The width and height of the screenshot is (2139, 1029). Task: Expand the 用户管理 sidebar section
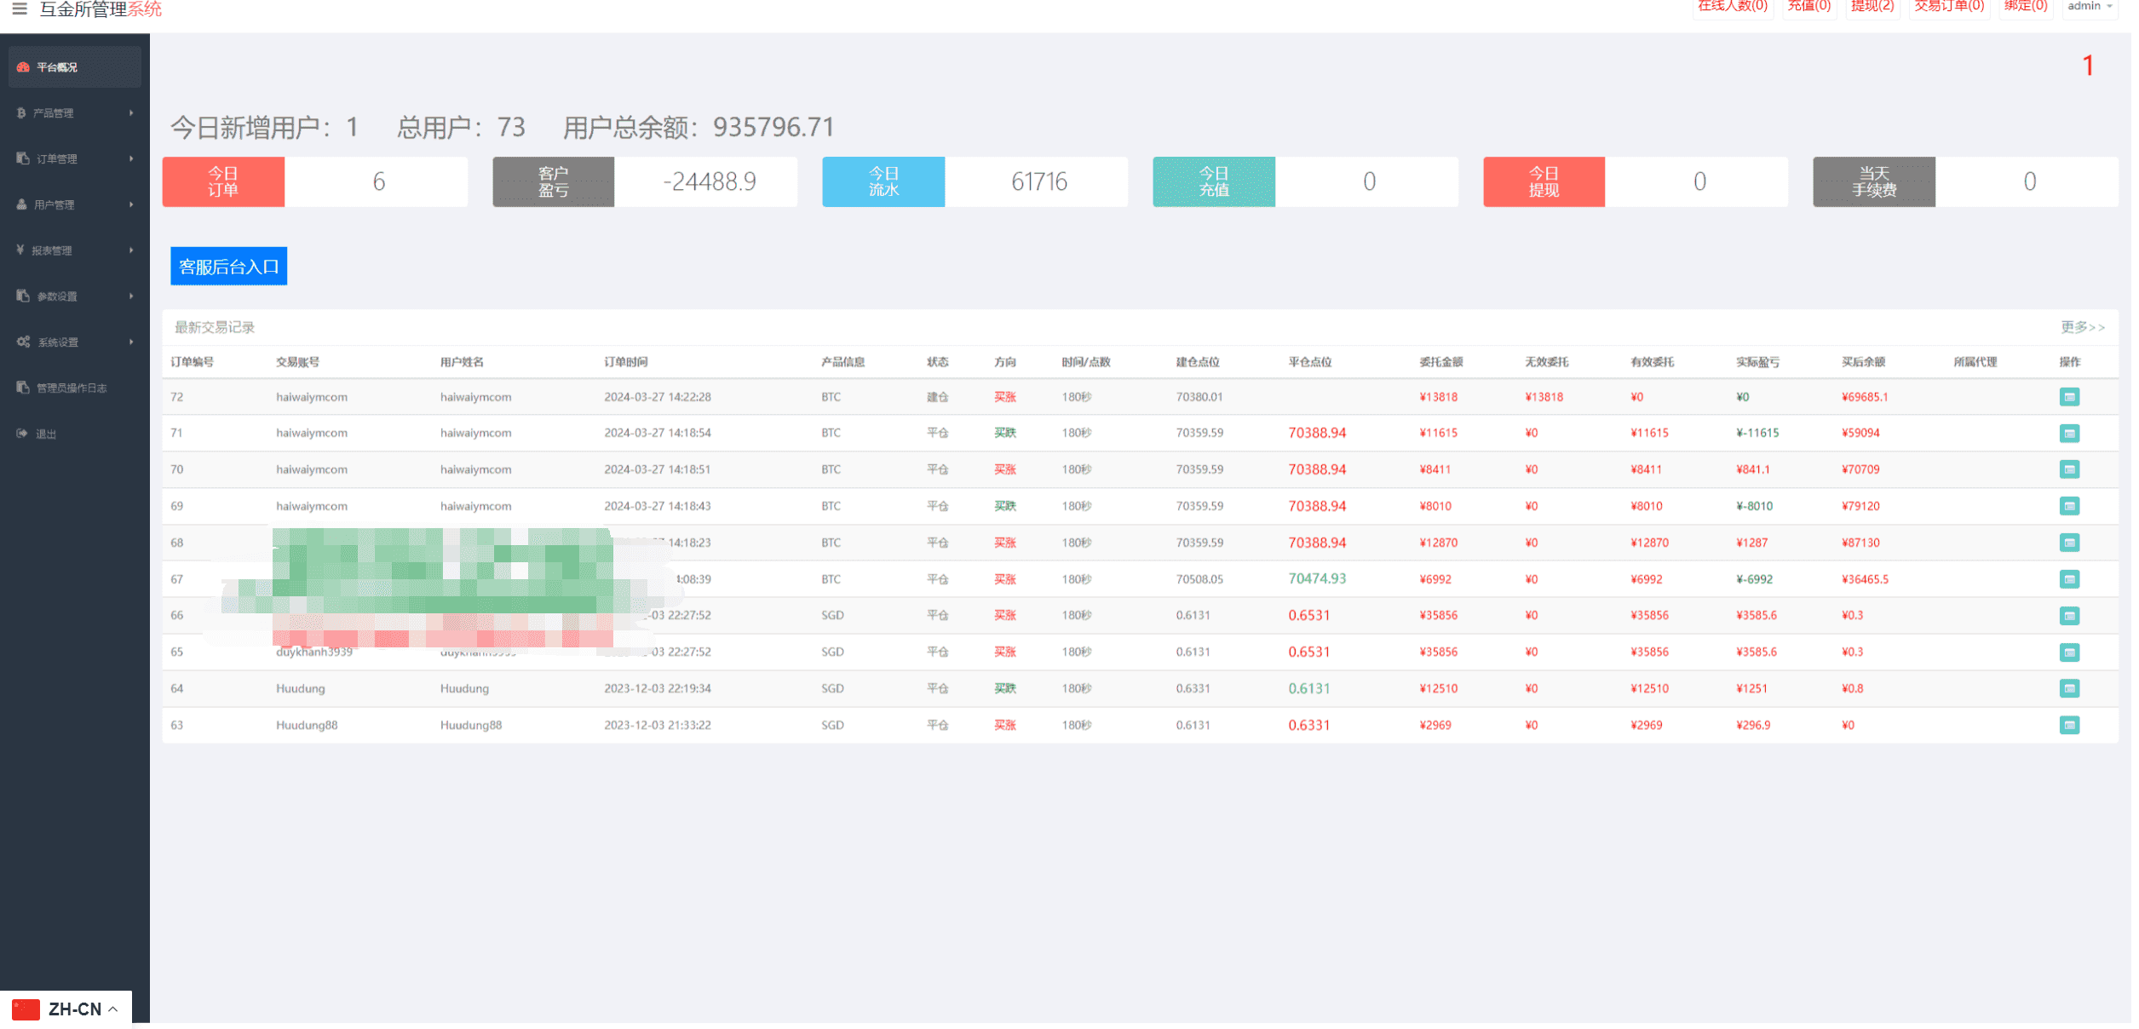coord(75,204)
